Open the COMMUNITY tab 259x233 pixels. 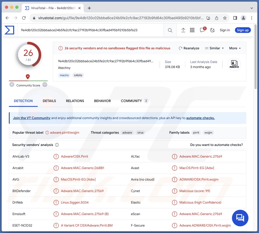134,101
